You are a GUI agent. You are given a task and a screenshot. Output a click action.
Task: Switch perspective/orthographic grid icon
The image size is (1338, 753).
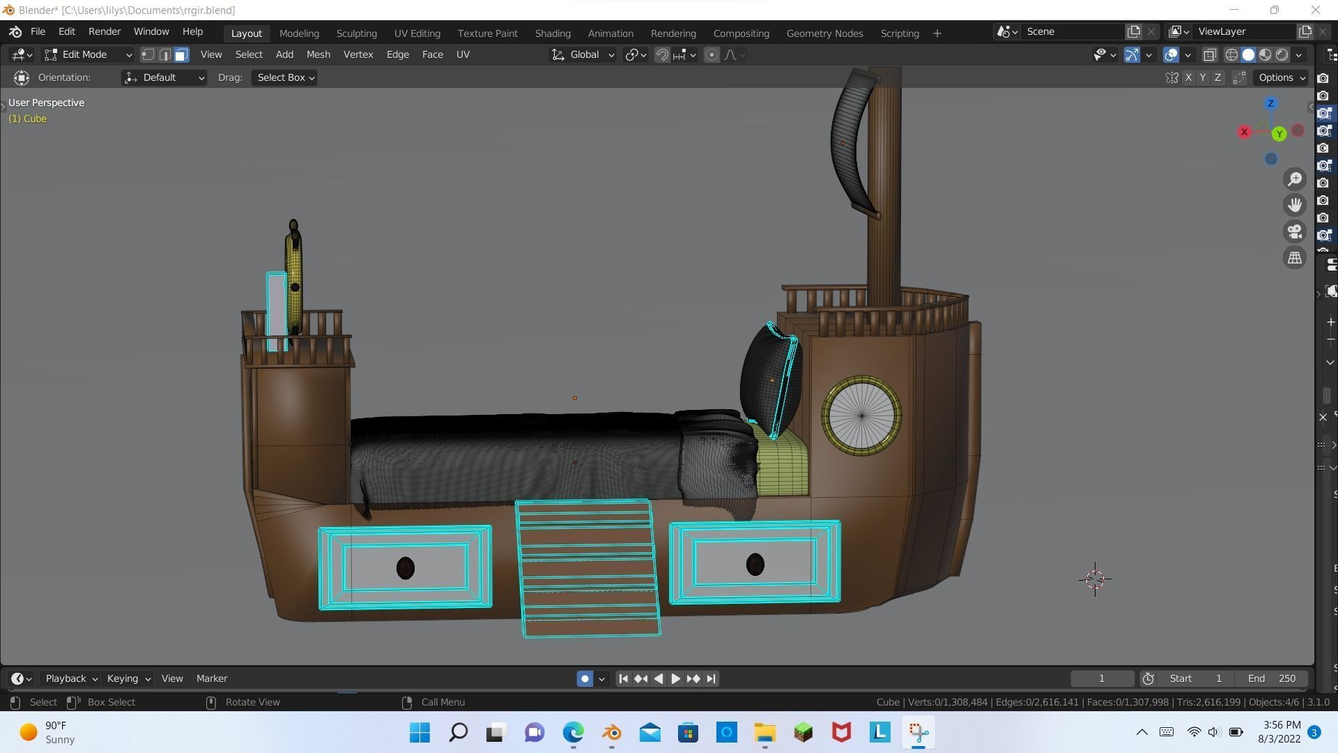pos(1295,258)
